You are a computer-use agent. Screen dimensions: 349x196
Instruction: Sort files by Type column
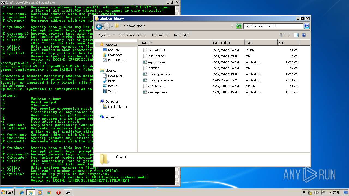[261, 43]
